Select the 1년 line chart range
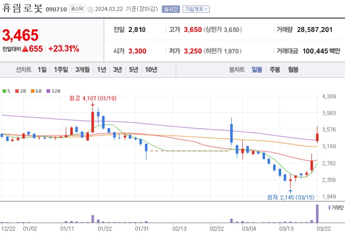This screenshot has width=345, height=235. tap(101, 69)
